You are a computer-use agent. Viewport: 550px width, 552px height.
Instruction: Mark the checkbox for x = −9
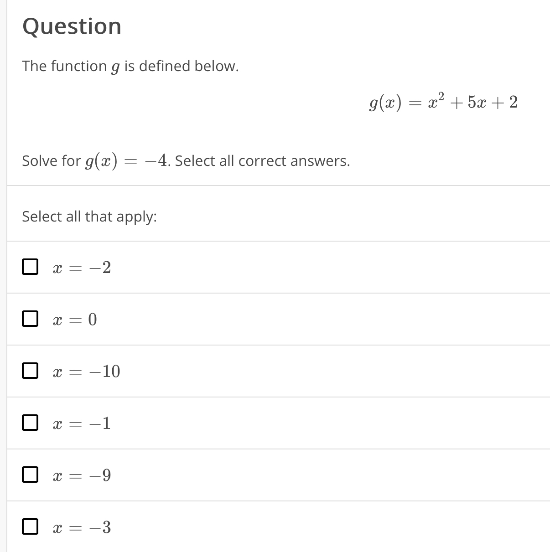(30, 475)
